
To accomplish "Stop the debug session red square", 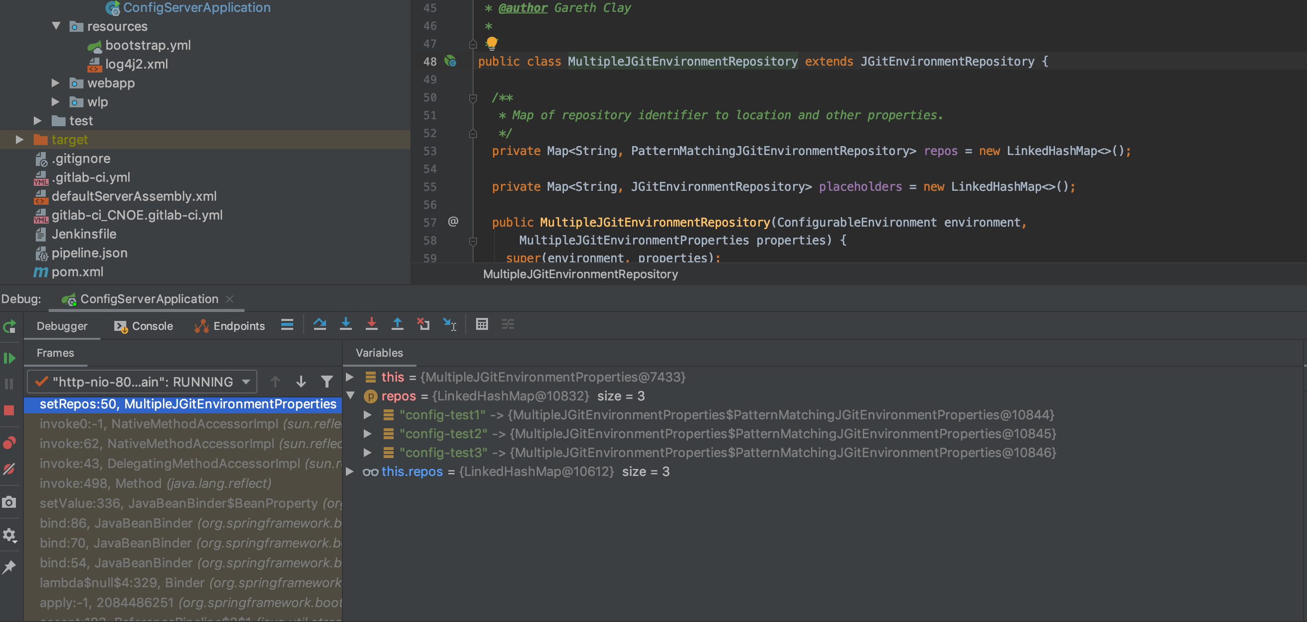I will point(9,410).
